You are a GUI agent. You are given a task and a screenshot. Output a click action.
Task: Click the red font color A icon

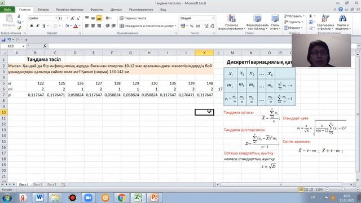pyautogui.click(x=76, y=26)
